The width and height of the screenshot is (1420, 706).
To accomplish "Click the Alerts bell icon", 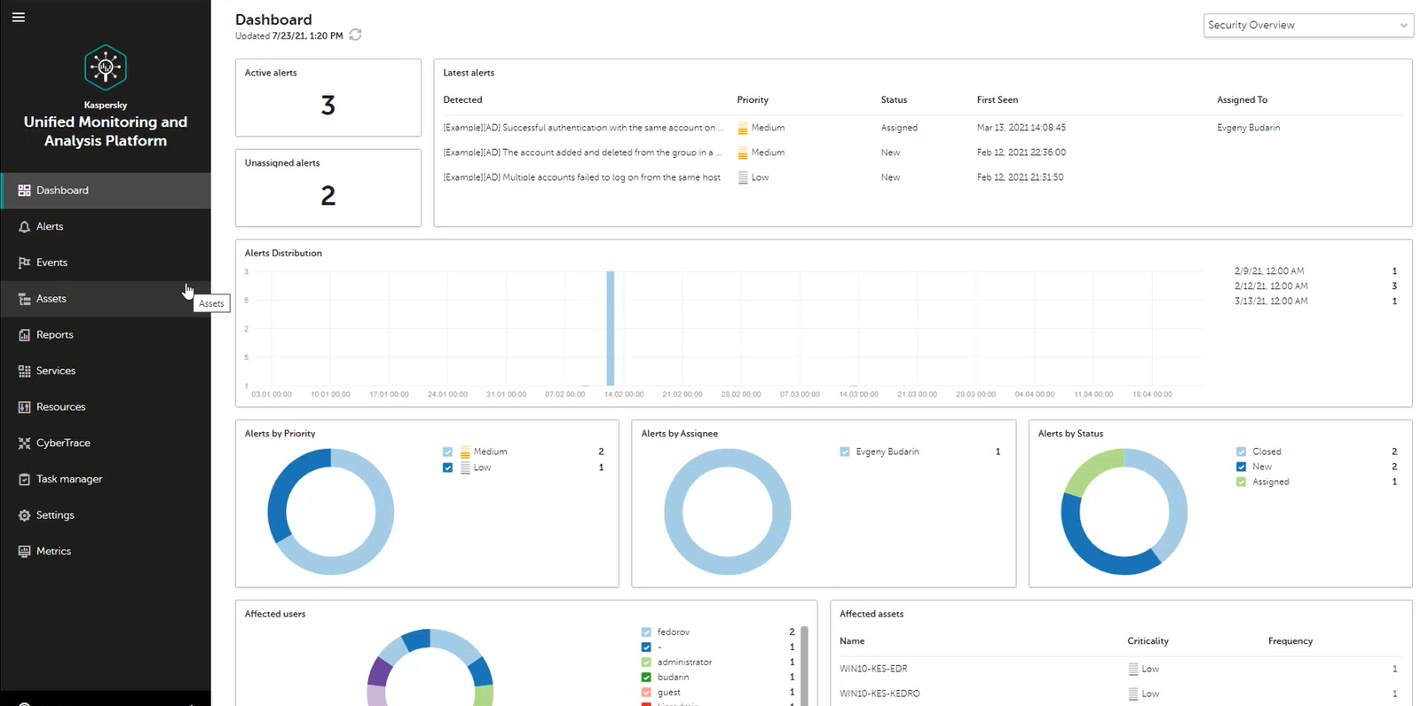I will tap(24, 227).
